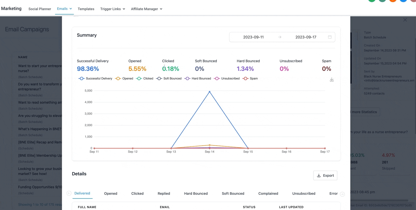Open the Hard Bounced details tab
The height and width of the screenshot is (210, 416).
[x=196, y=193]
